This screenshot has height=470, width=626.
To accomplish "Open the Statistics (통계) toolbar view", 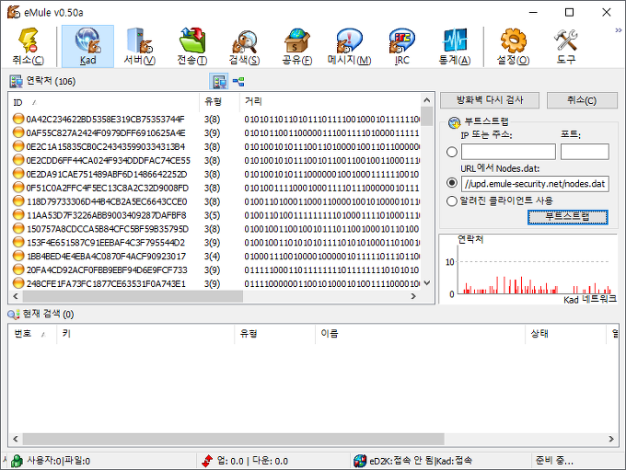I will pos(455,46).
